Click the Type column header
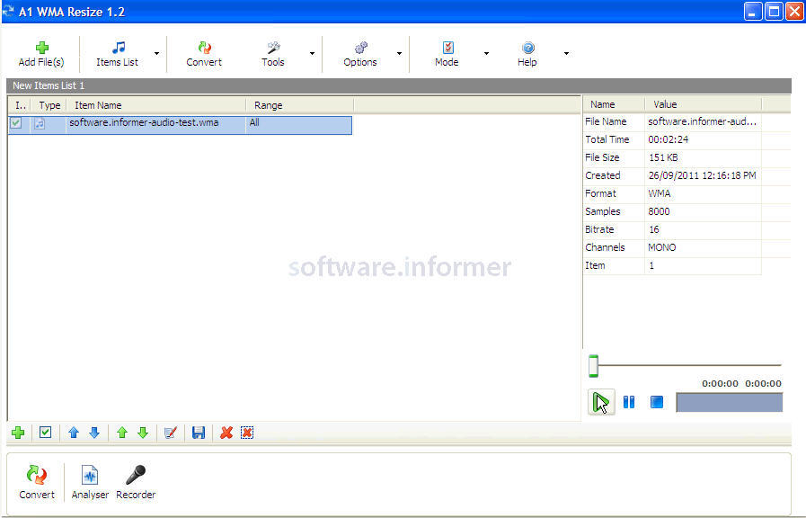This screenshot has width=806, height=518. (x=49, y=105)
